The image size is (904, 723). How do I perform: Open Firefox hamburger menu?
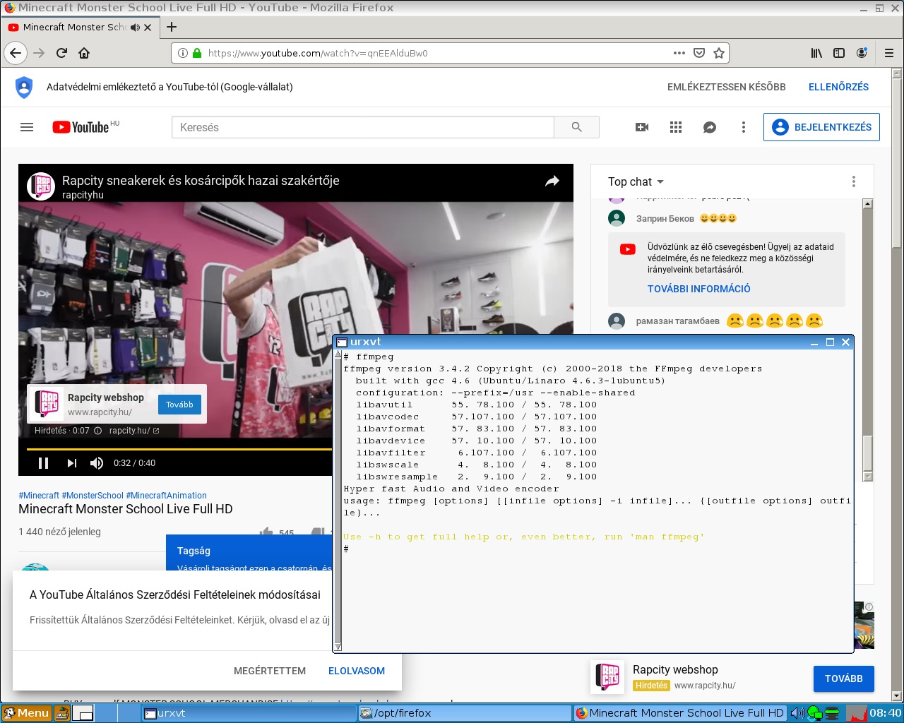888,53
